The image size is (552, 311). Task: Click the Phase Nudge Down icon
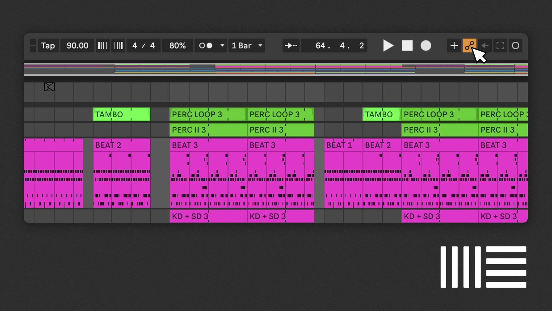103,45
